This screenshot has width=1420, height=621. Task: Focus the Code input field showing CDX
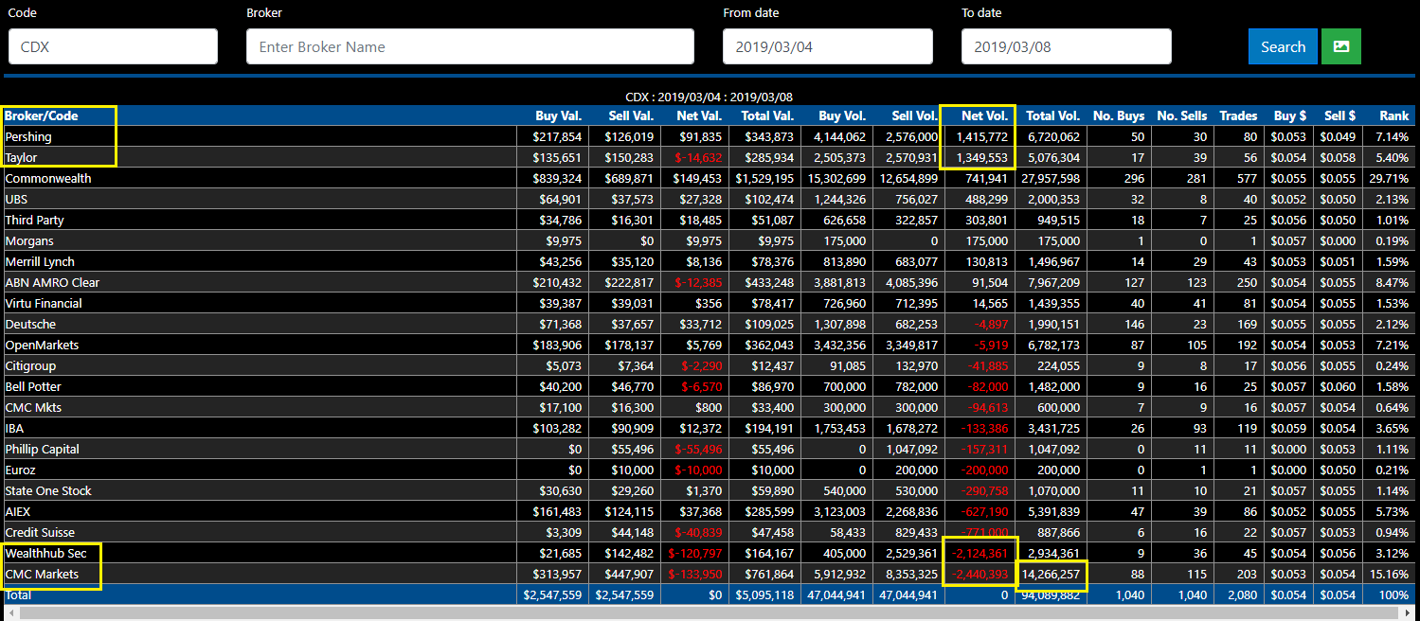coord(113,46)
